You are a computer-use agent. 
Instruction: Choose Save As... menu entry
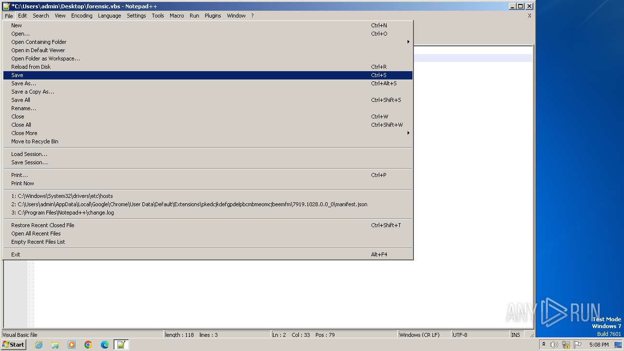tap(208, 83)
